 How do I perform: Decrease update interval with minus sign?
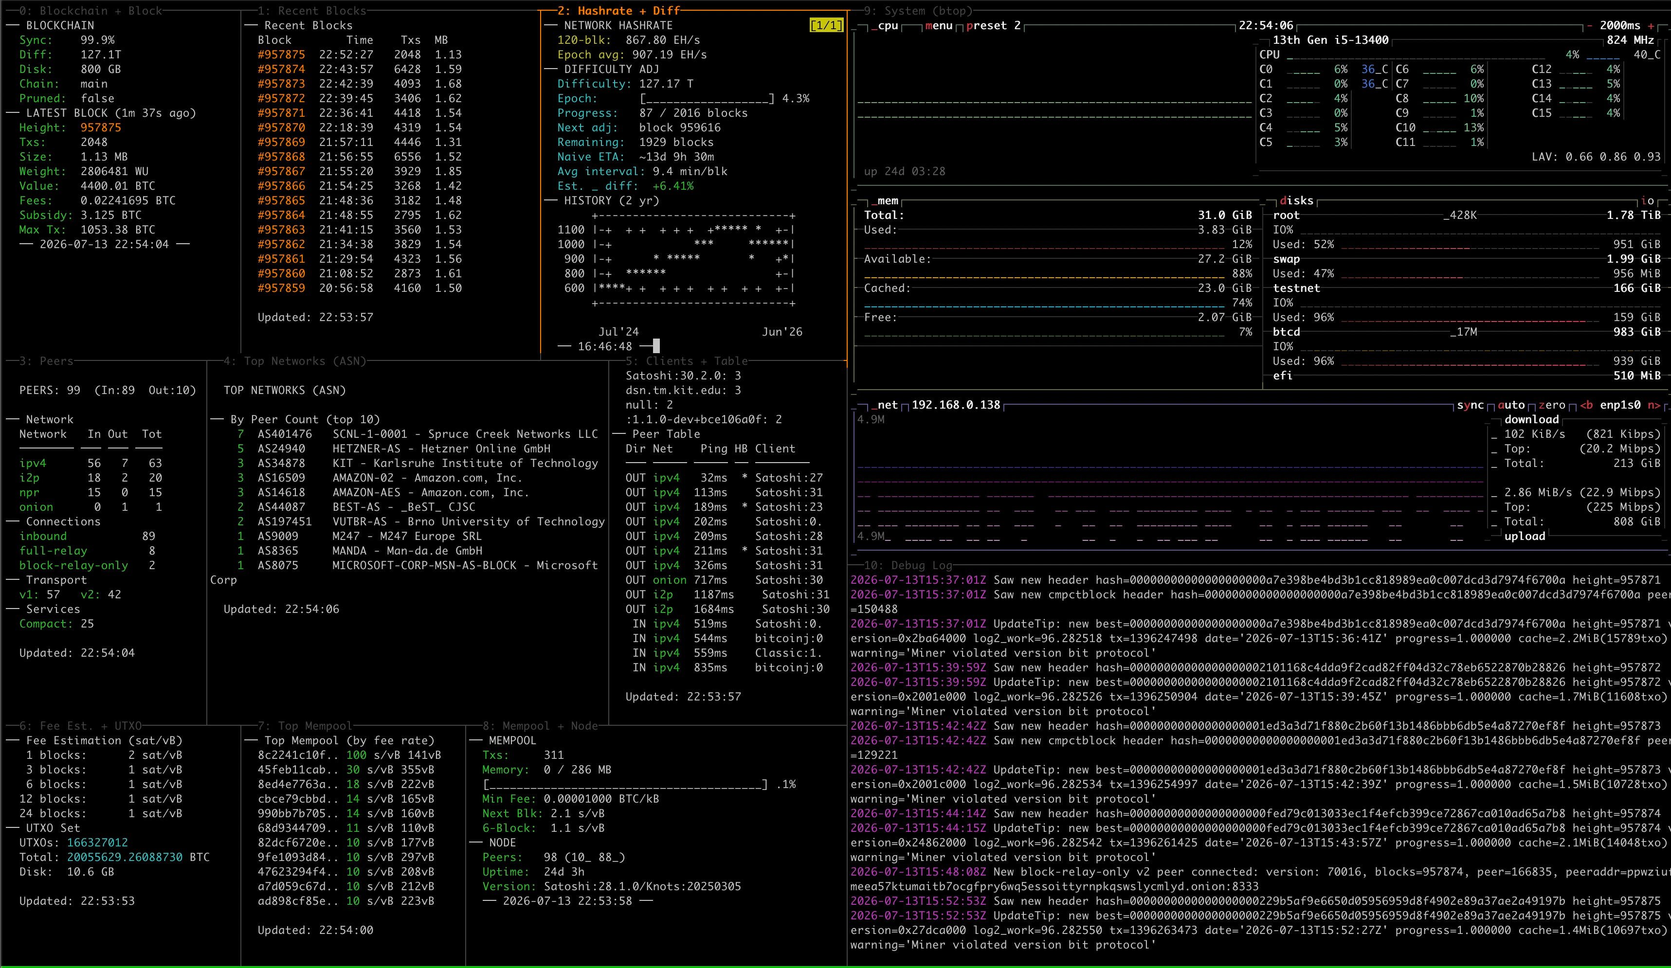[1589, 26]
